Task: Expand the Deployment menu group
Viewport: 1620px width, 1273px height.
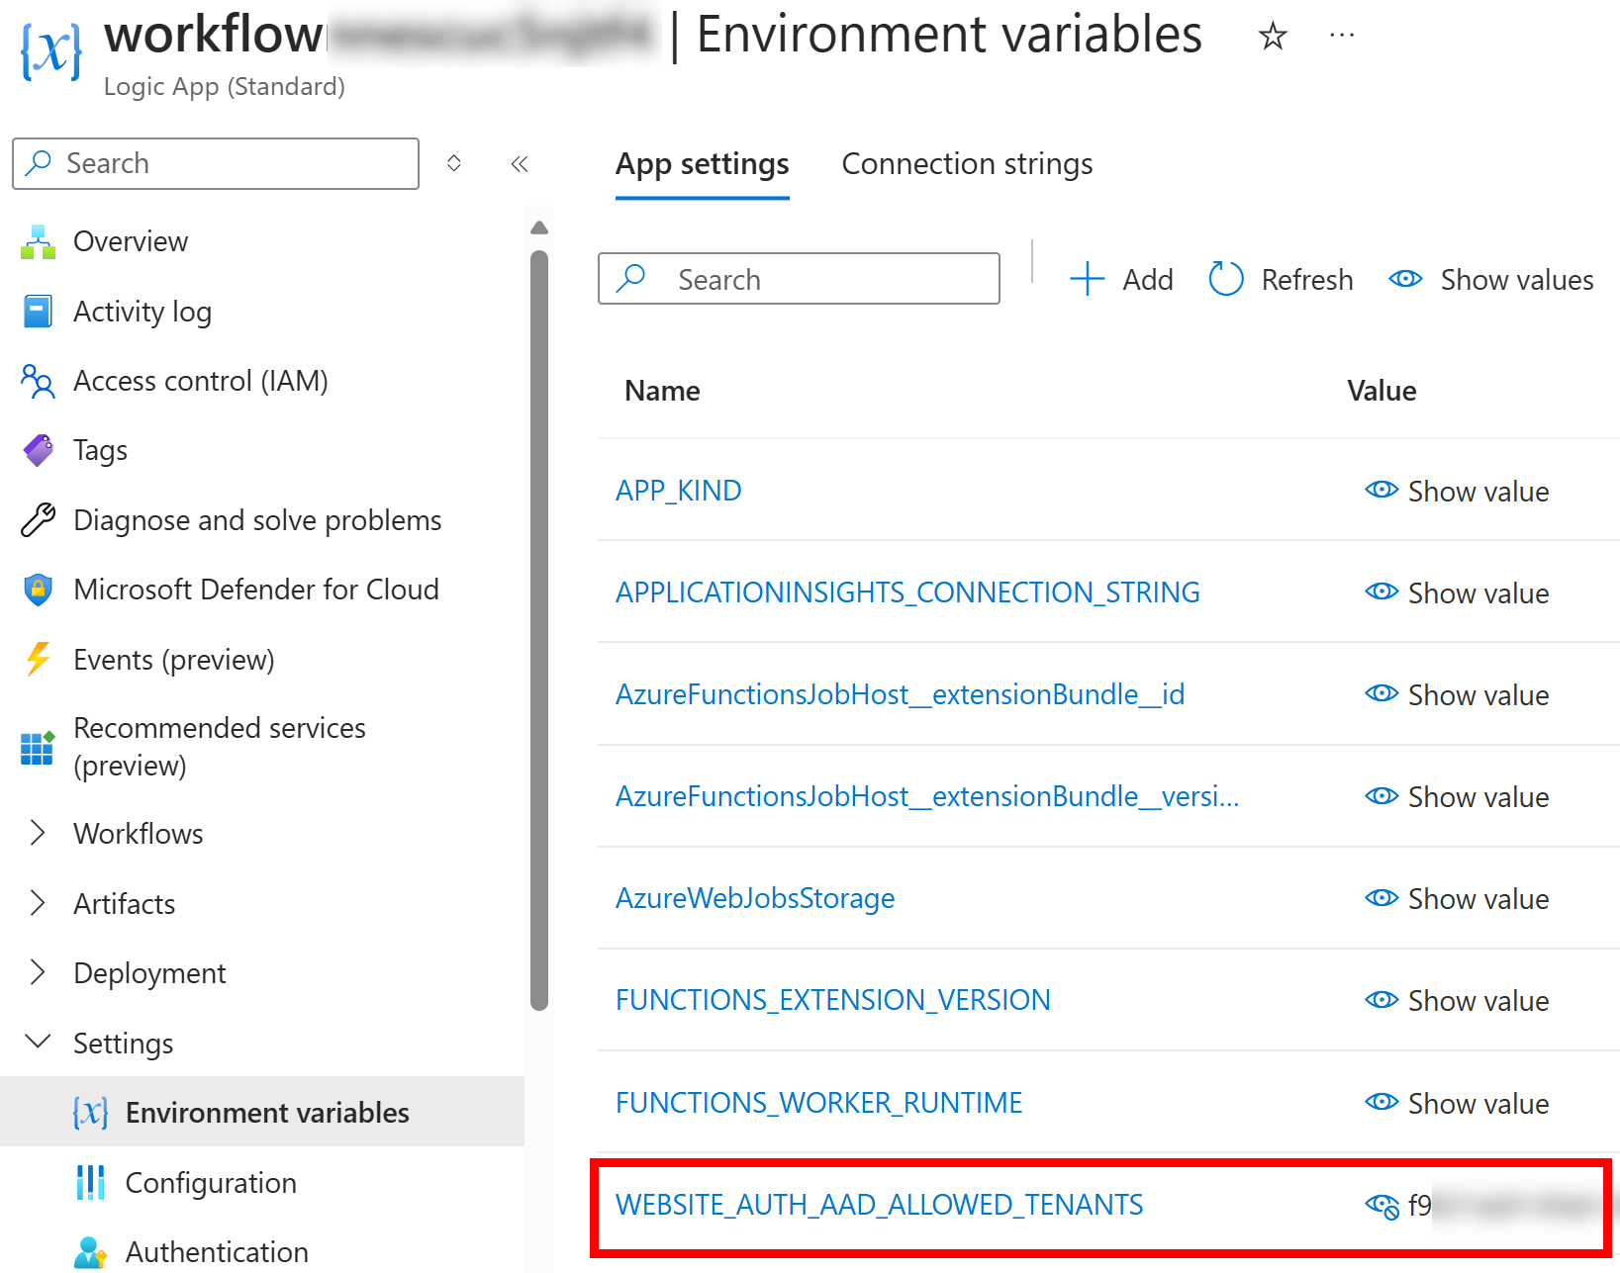Action: coord(38,972)
